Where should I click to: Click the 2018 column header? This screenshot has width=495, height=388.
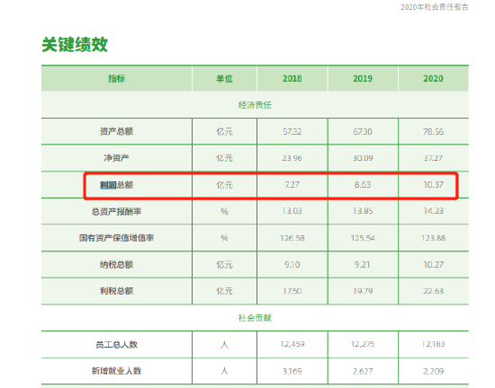[292, 78]
